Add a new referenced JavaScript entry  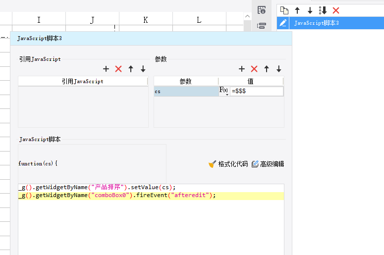click(x=106, y=69)
